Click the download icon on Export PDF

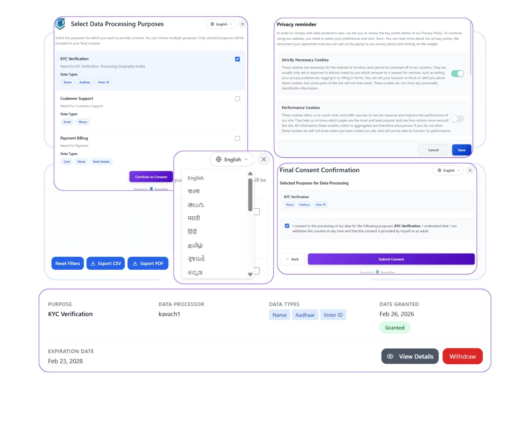pos(135,263)
